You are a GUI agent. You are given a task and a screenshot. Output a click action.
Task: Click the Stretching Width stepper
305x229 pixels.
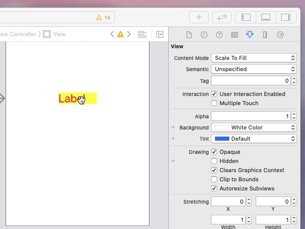click(249, 220)
